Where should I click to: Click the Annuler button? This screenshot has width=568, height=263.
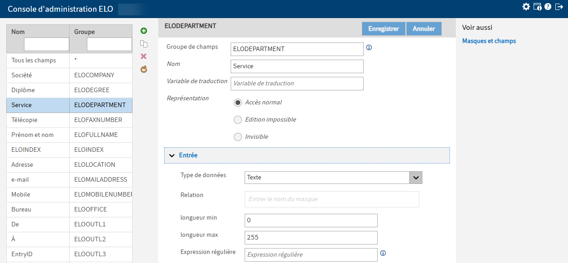424,28
